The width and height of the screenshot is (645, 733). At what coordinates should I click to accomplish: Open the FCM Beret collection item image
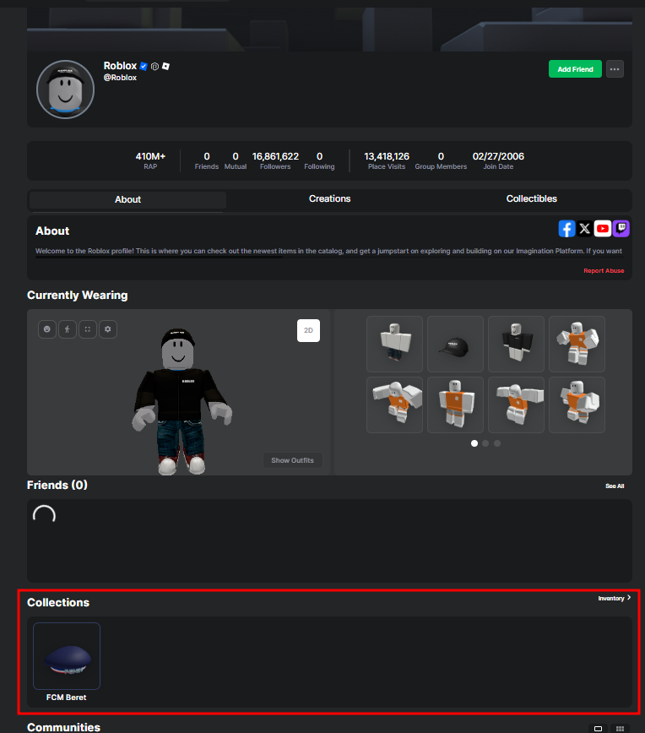pos(67,656)
